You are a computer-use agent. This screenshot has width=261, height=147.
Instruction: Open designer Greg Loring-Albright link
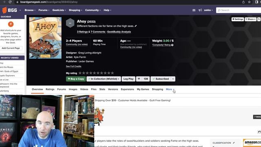pos(90,53)
